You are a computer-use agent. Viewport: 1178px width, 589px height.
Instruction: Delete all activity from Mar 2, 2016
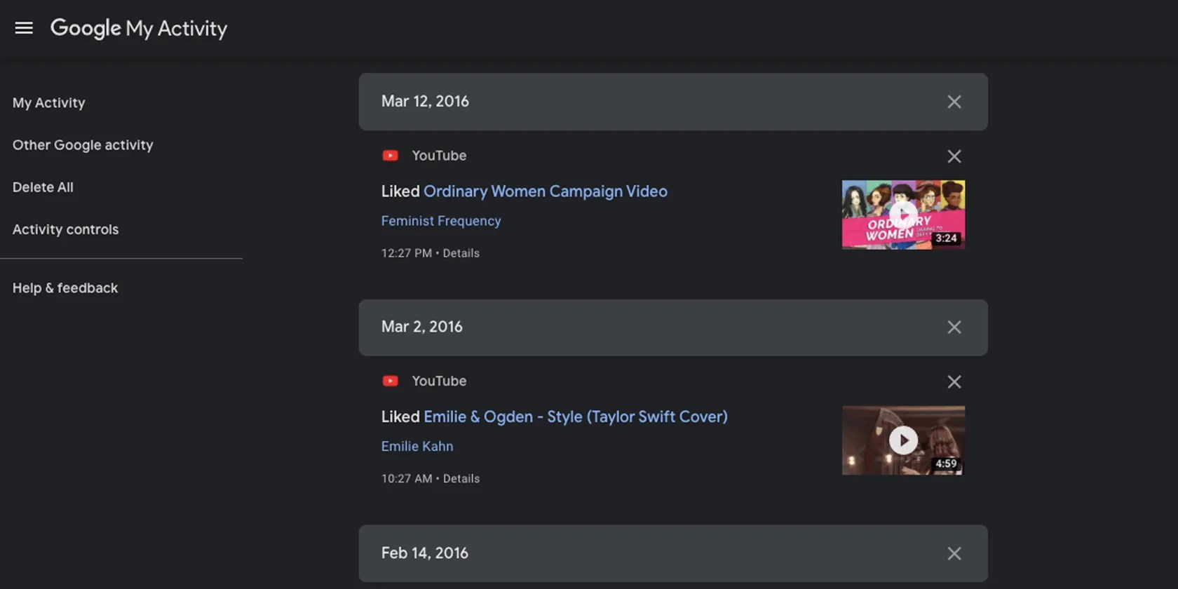tap(954, 327)
